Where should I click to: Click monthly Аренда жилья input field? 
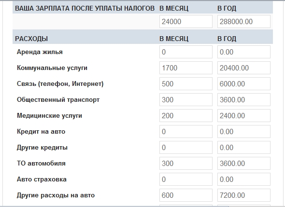[186, 52]
